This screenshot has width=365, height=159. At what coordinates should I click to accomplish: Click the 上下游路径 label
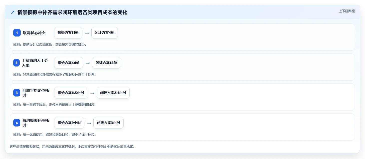pyautogui.click(x=347, y=11)
